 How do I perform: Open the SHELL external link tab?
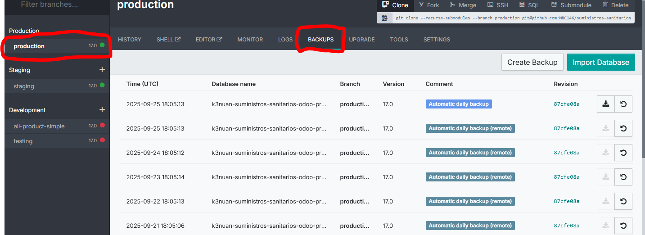click(168, 40)
